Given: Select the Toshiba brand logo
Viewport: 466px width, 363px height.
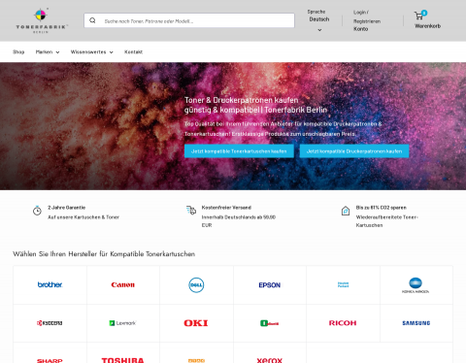Looking at the screenshot, I should (123, 360).
